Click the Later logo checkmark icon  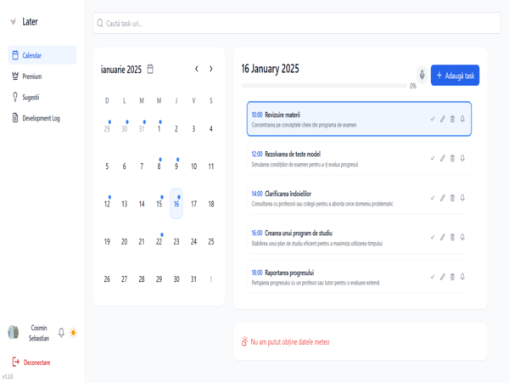pyautogui.click(x=14, y=21)
